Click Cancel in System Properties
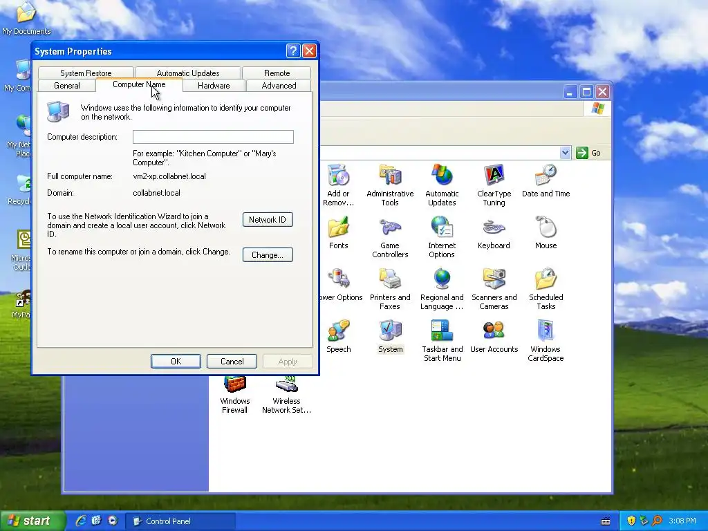The height and width of the screenshot is (531, 708). pos(232,361)
